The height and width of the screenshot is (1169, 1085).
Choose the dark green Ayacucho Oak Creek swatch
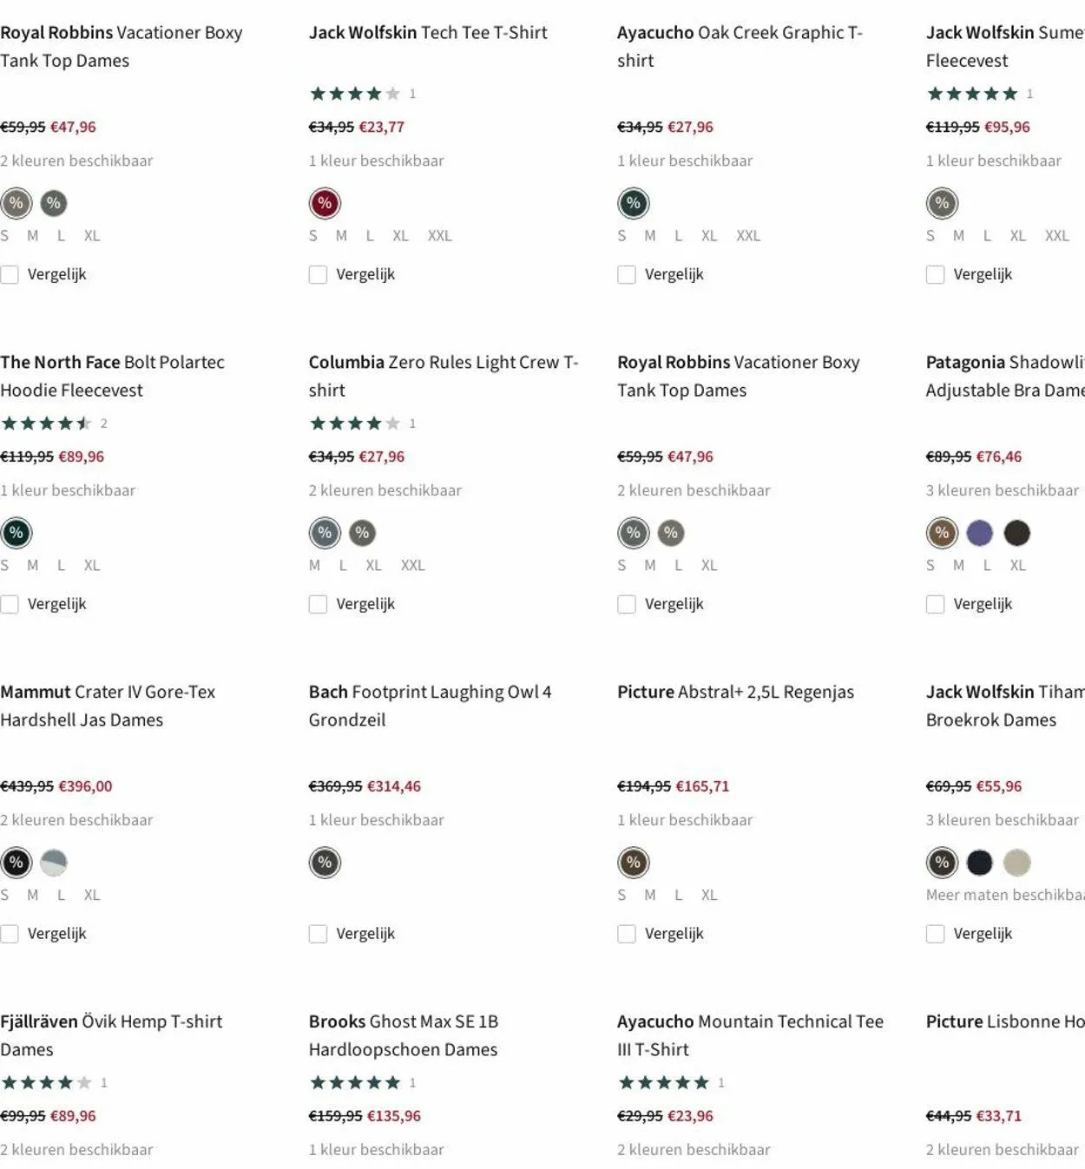click(x=634, y=203)
